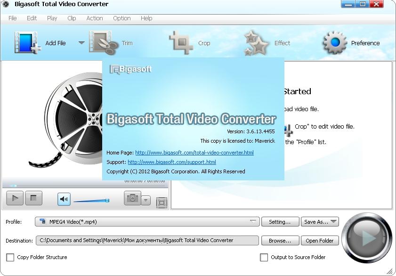Click the app icon in title bar
This screenshot has width=396, height=276.
[x=6, y=4]
